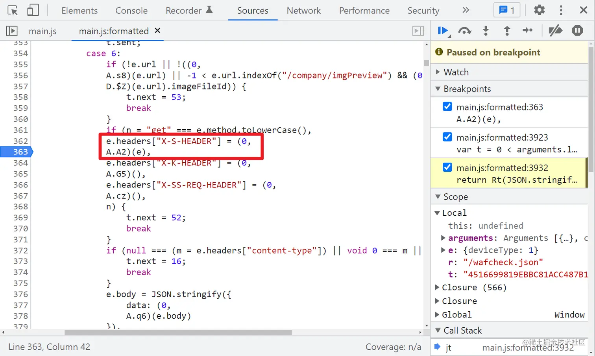Click the vertical scrollbar of code editor
The height and width of the screenshot is (356, 595).
click(427, 63)
